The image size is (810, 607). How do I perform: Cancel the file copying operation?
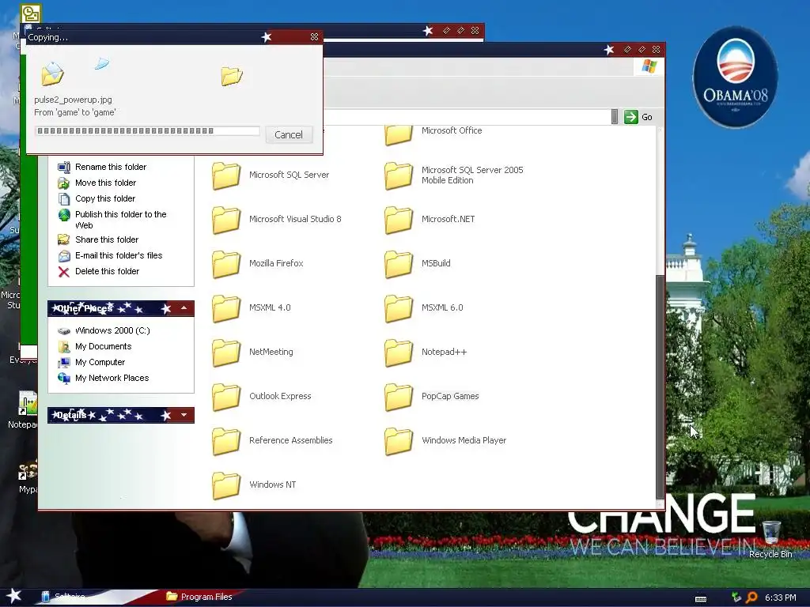(288, 134)
